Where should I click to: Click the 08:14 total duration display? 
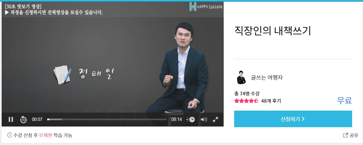(x=177, y=120)
